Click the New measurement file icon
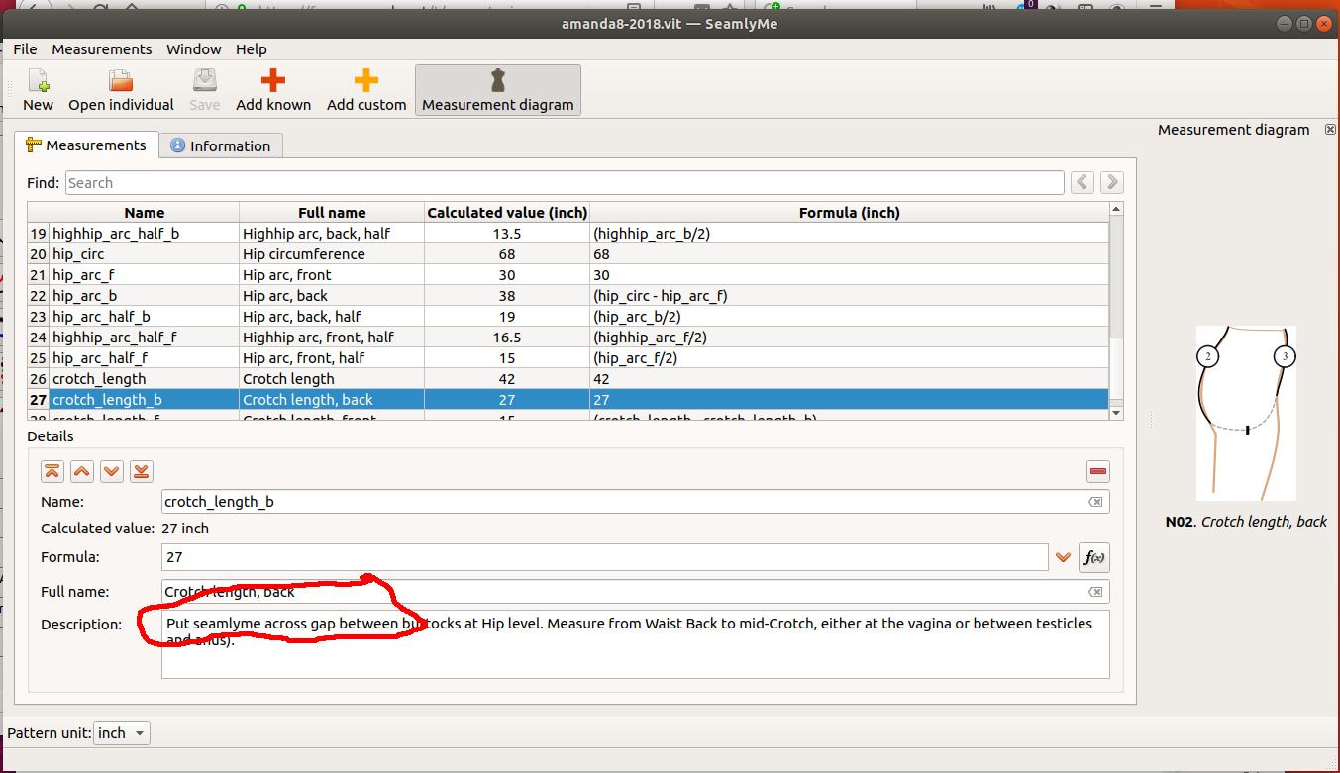The height and width of the screenshot is (773, 1340). point(38,81)
